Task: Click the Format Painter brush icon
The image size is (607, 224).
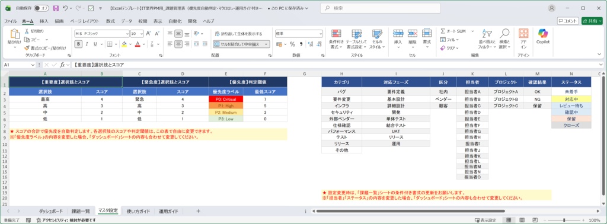Action: pyautogui.click(x=27, y=48)
